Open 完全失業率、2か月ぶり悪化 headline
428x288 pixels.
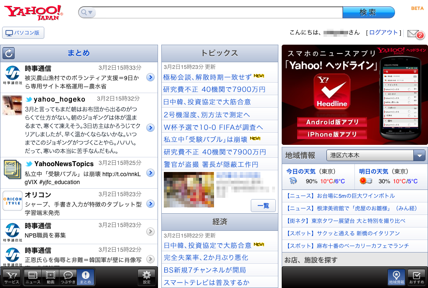coord(206,258)
